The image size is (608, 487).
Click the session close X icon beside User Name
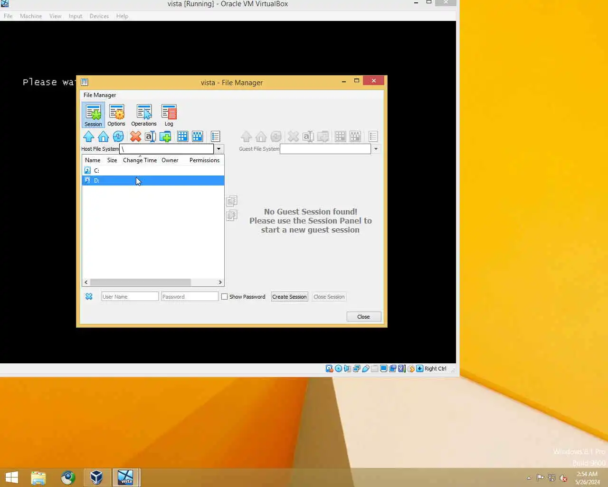click(89, 296)
